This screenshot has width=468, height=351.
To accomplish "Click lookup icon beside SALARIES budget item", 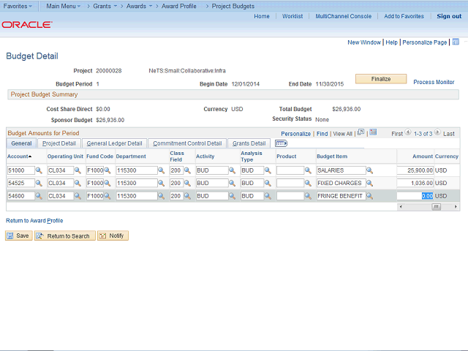I will tap(371, 170).
